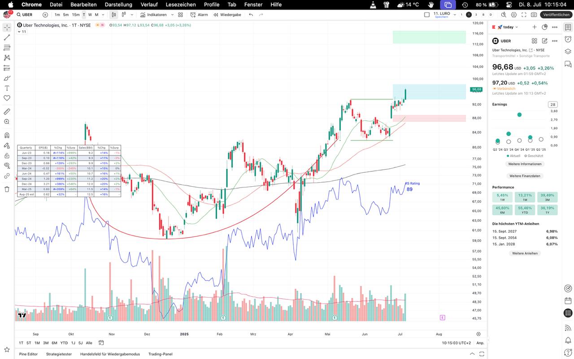Toggle the magnet snapping mode

click(7, 135)
